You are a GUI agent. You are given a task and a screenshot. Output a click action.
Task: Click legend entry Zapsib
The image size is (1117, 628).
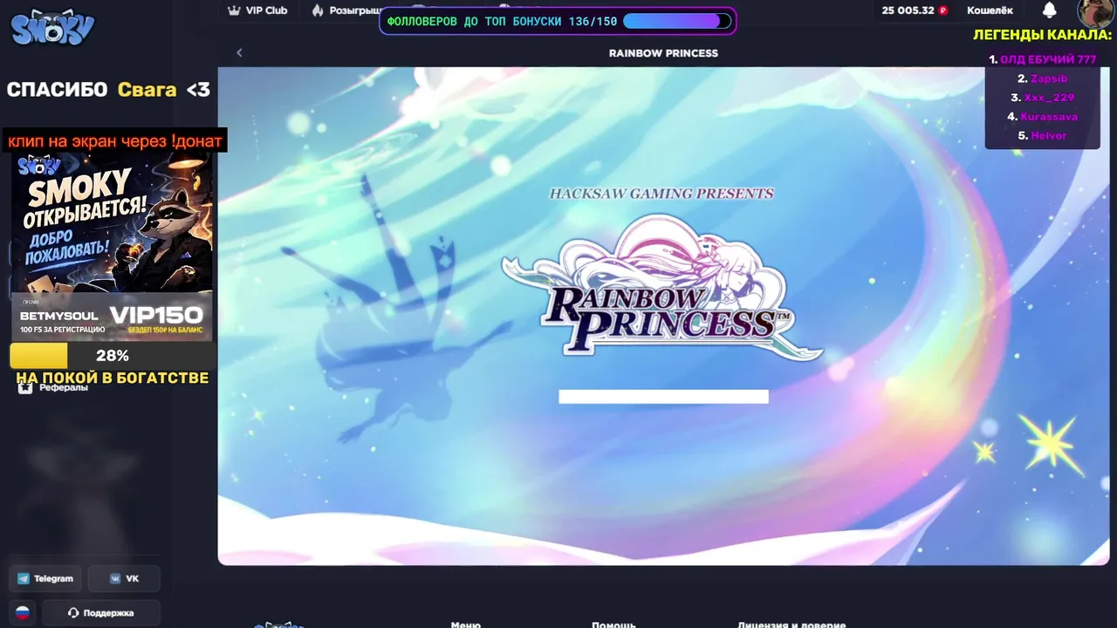point(1048,78)
